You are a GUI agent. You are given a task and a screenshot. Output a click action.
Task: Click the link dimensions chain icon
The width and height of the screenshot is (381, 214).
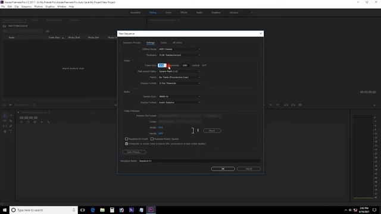pos(198,131)
